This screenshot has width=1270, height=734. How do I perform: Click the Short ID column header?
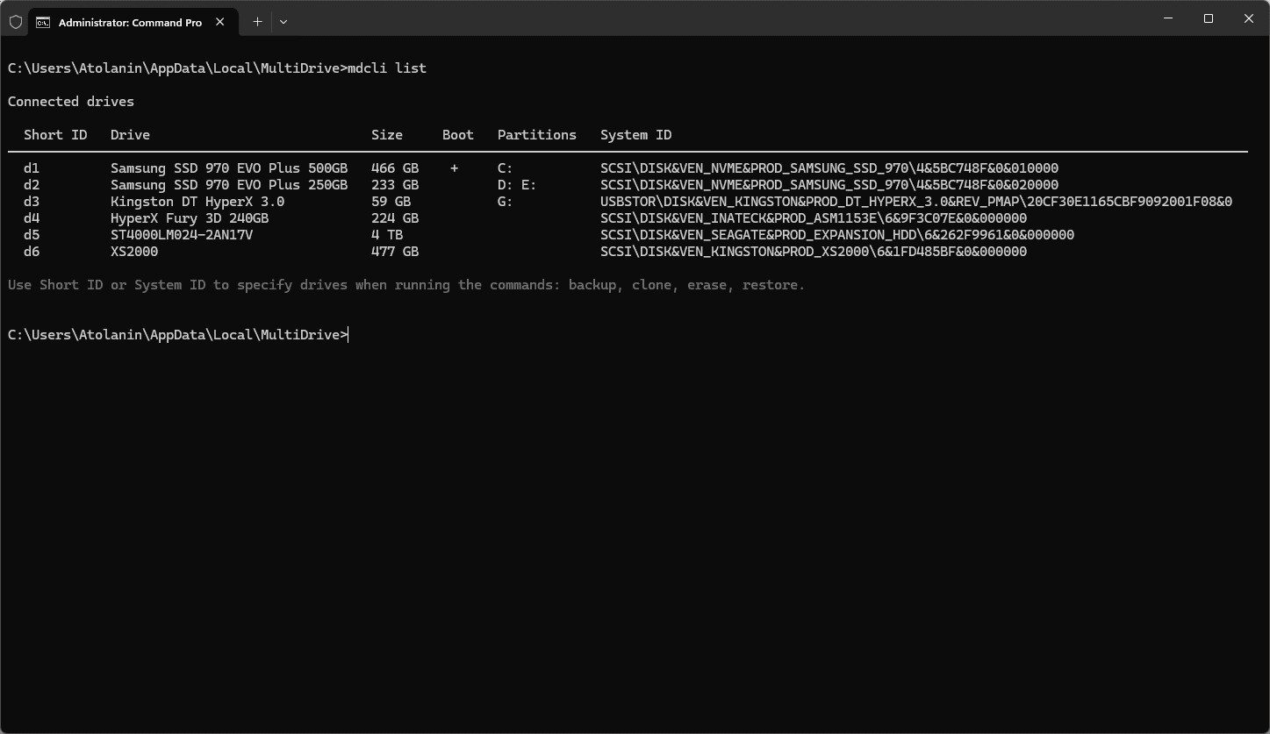55,134
